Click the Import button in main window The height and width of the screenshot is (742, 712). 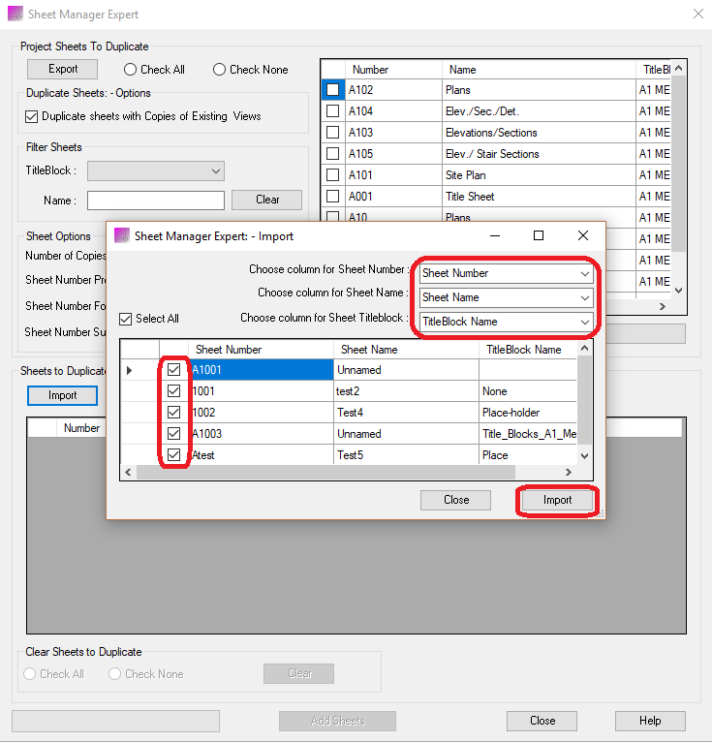pos(62,395)
